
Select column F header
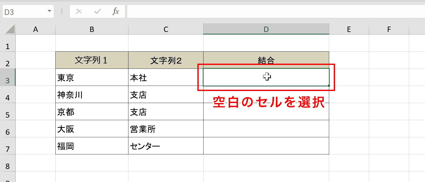point(389,29)
